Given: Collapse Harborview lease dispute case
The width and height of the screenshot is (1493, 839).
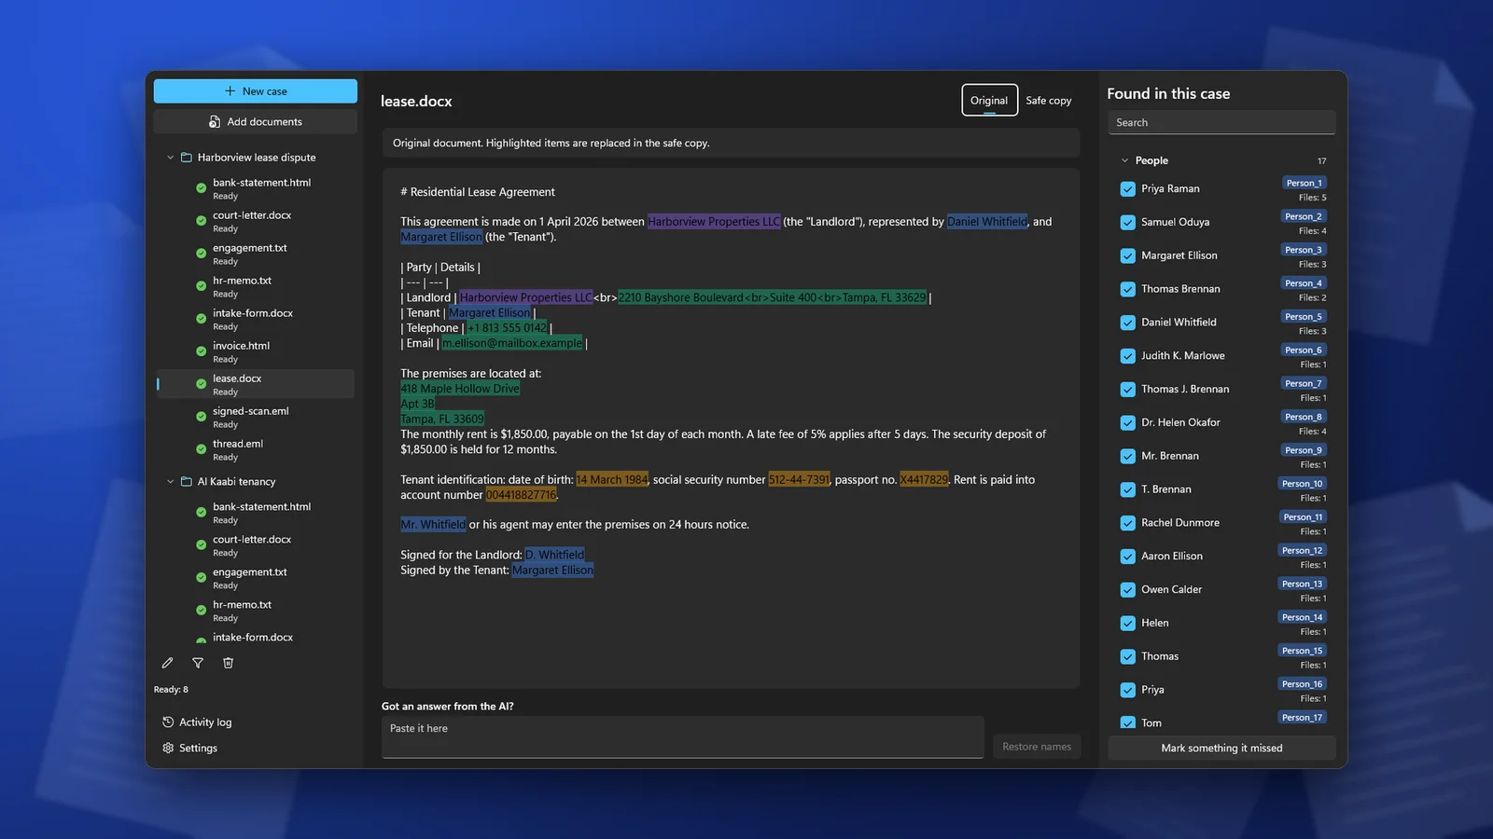Looking at the screenshot, I should pyautogui.click(x=170, y=158).
